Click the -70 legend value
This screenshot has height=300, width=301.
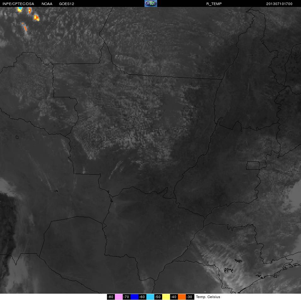(127, 297)
